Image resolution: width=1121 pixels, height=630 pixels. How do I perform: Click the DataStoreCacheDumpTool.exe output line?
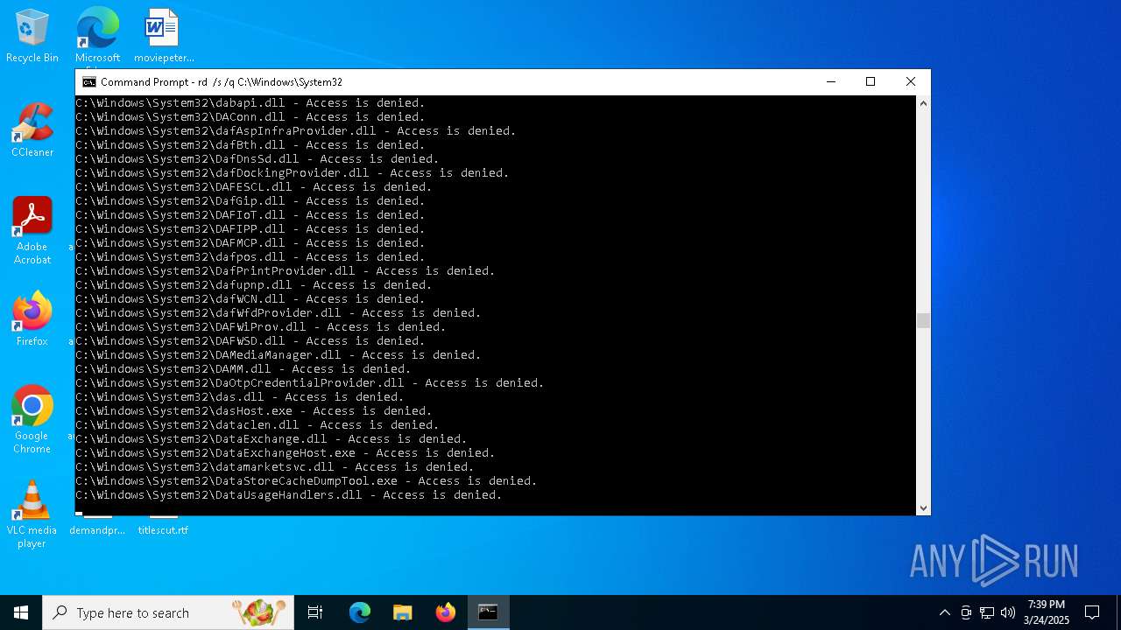pos(307,481)
